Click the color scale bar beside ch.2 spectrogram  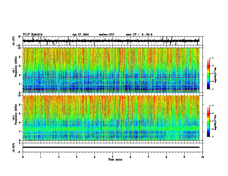pos(208,121)
